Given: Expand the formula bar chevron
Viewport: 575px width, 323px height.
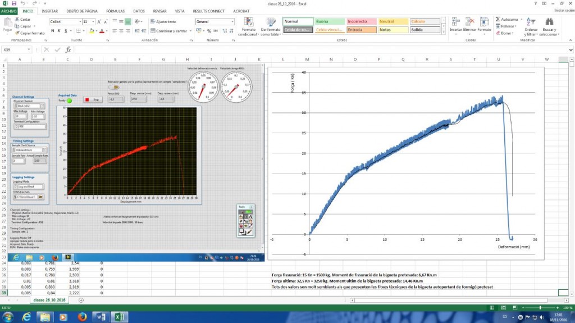Looking at the screenshot, I should point(571,49).
